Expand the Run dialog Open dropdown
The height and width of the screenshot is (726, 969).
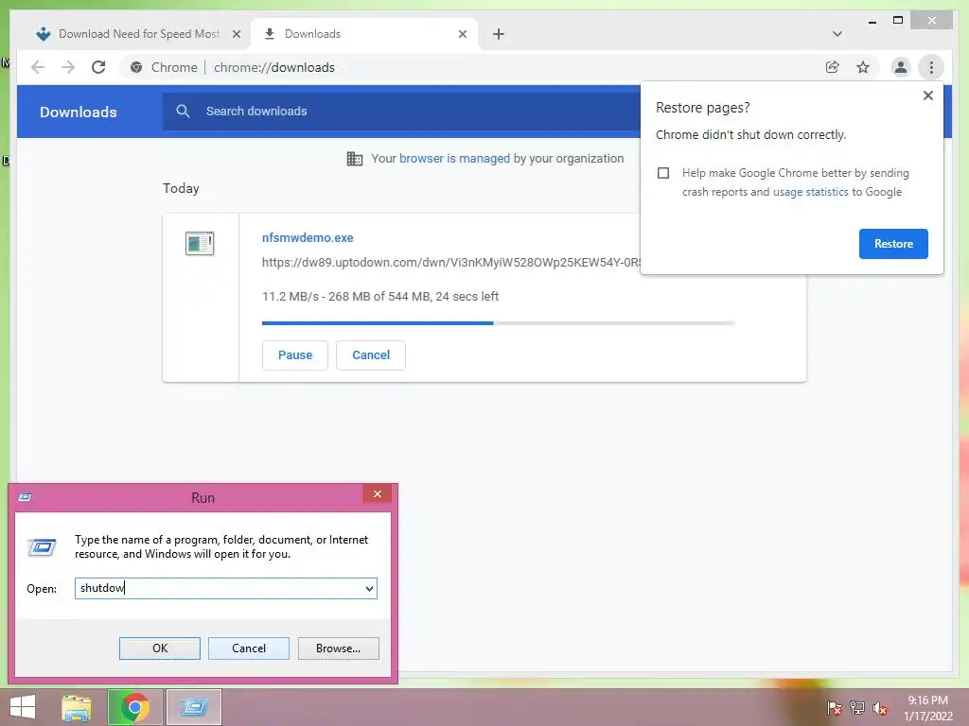[x=369, y=588]
